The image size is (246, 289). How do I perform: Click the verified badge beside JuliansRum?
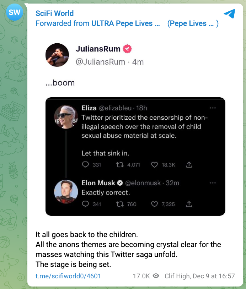pos(127,49)
